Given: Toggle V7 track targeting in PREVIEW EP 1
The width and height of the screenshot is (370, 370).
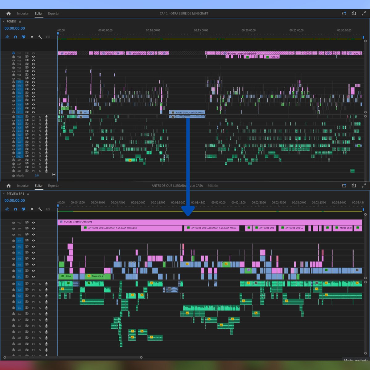Looking at the screenshot, I should pyautogui.click(x=19, y=240).
